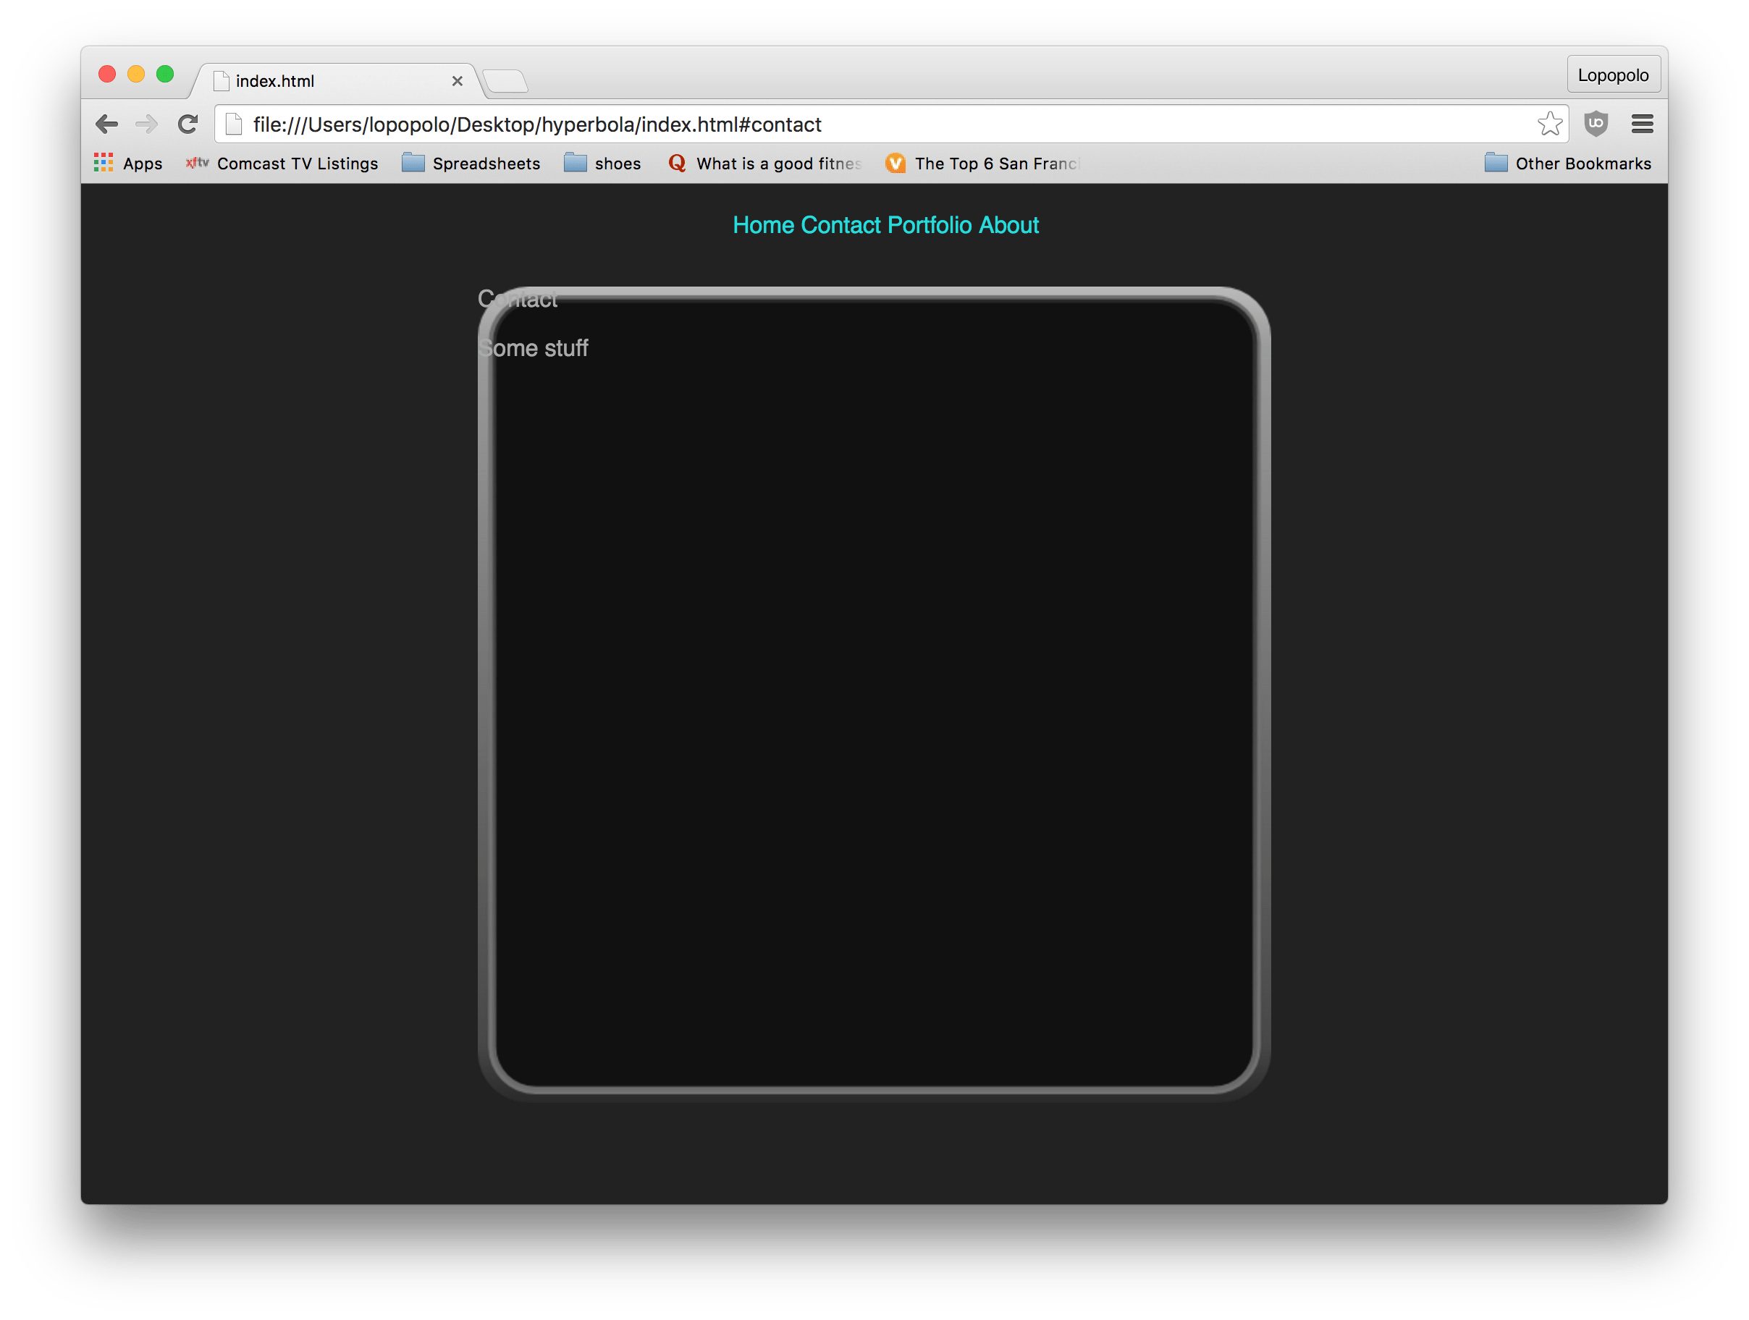Click the URL address bar
This screenshot has height=1320, width=1749.
869,125
